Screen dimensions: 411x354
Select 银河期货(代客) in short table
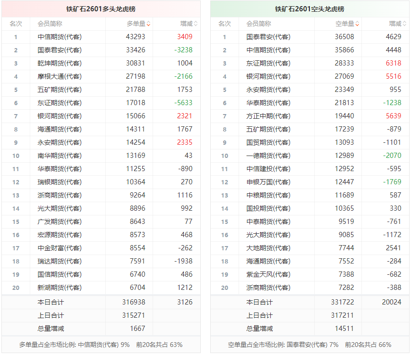tap(268, 77)
